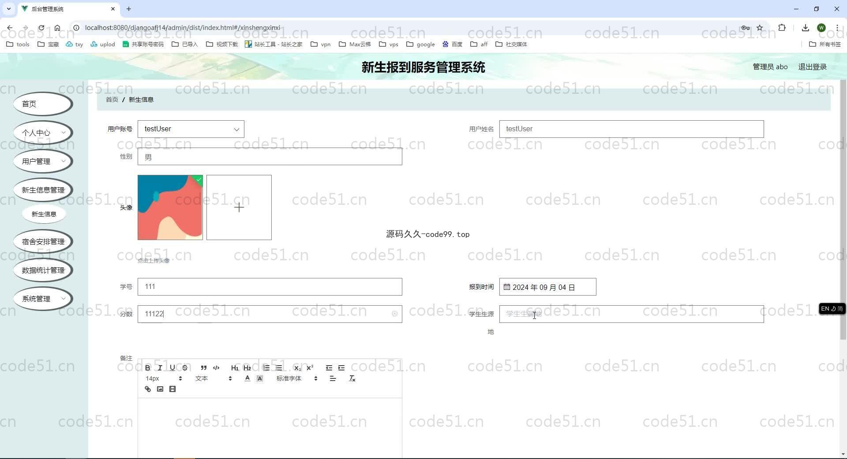This screenshot has height=459, width=847.
Task: Open the browser extensions menu
Action: (782, 28)
